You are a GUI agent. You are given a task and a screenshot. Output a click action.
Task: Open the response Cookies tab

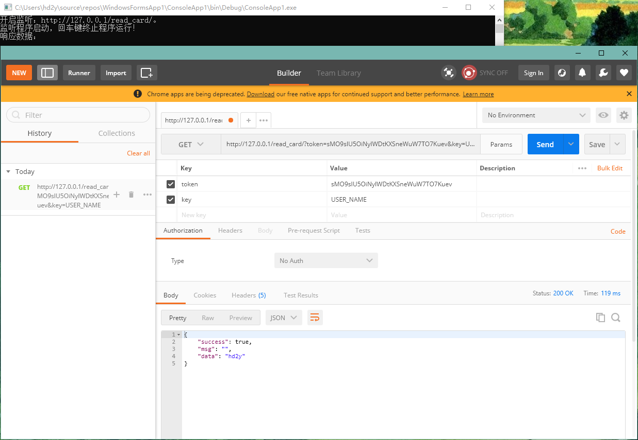205,295
